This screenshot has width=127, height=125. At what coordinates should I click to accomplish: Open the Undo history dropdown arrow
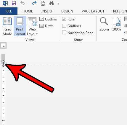[x=27, y=3]
